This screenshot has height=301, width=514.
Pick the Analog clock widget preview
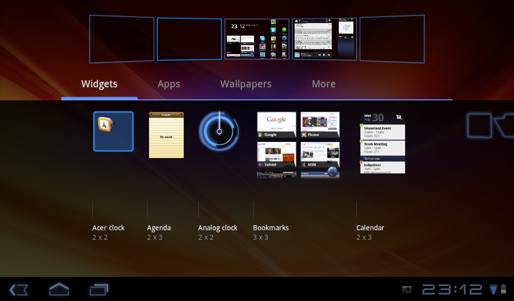point(219,131)
